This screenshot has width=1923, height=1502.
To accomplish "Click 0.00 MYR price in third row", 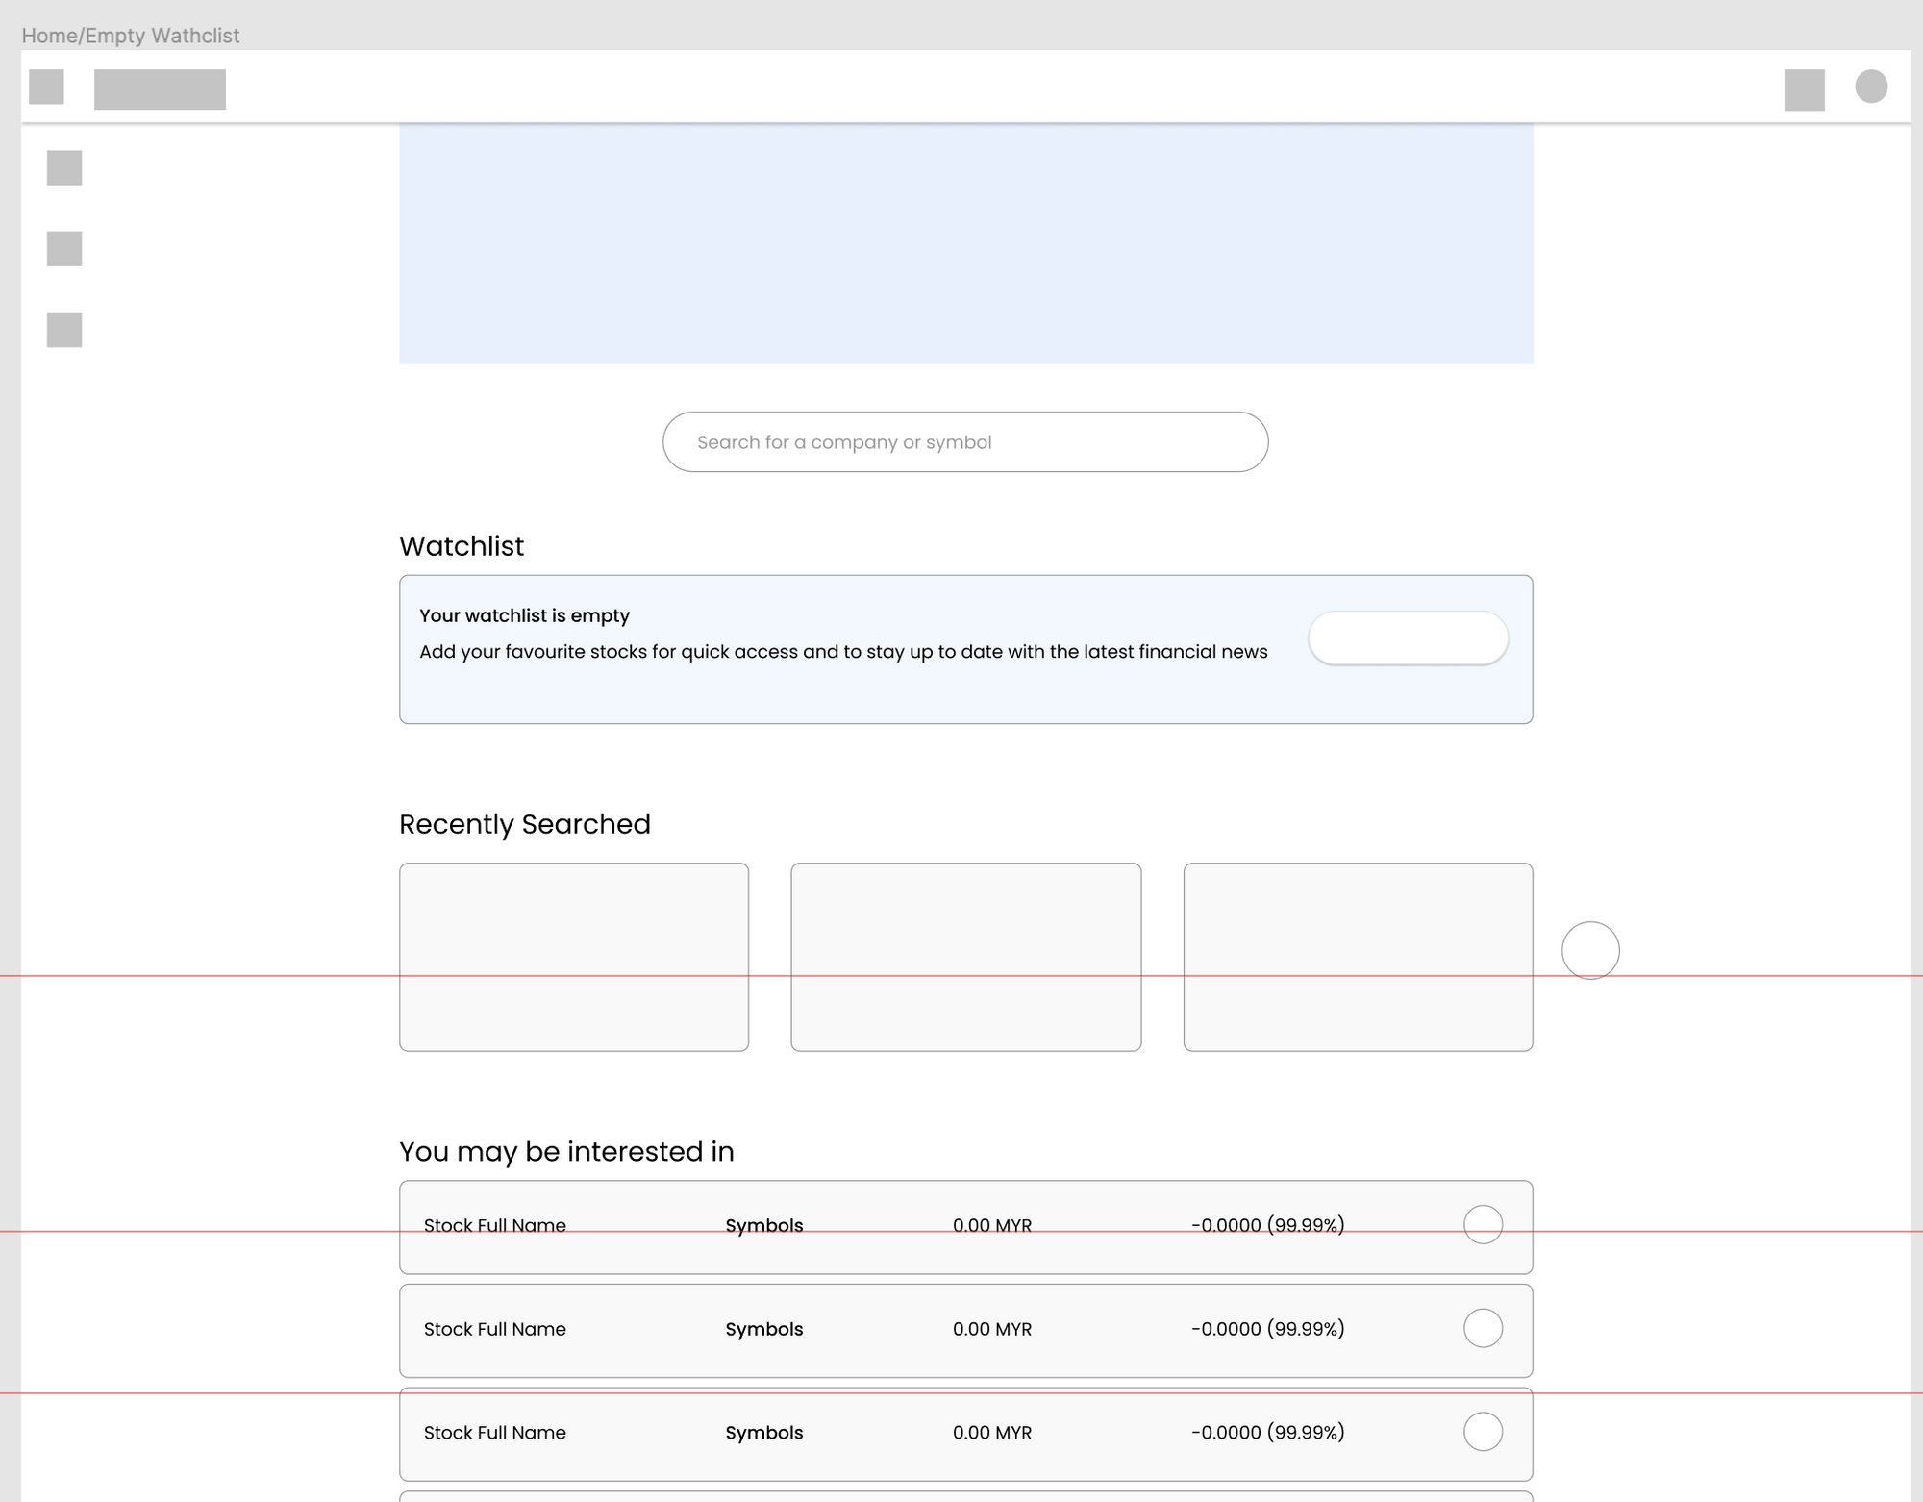I will pos(991,1433).
